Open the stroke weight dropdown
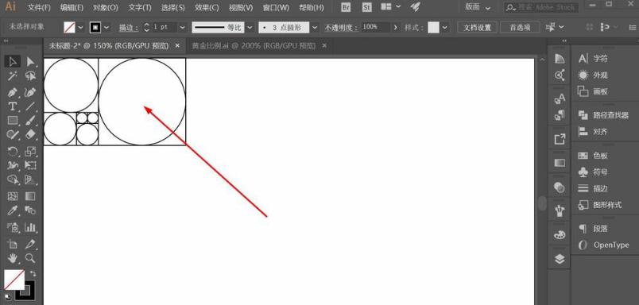 182,27
